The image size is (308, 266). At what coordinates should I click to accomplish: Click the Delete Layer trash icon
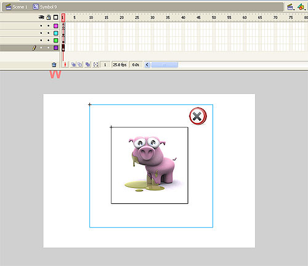[54, 65]
